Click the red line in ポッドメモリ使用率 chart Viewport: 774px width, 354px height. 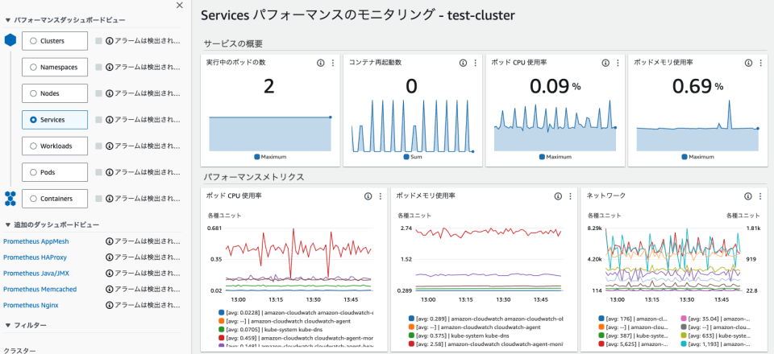(489, 232)
